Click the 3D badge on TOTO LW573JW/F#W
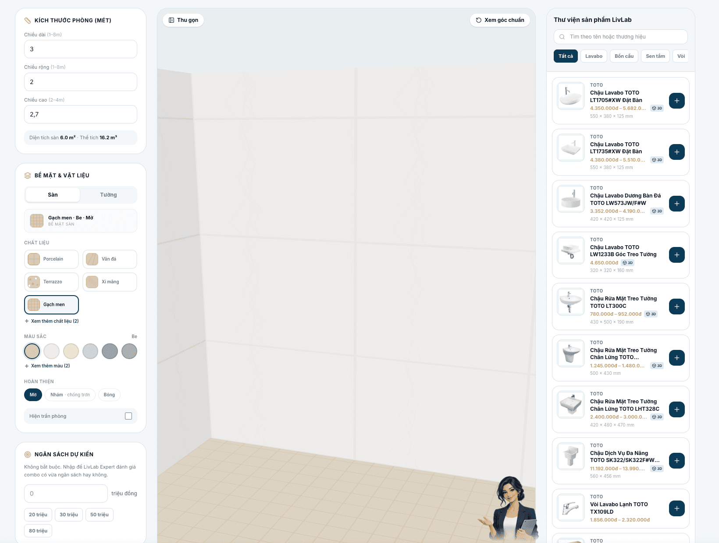 (x=657, y=211)
